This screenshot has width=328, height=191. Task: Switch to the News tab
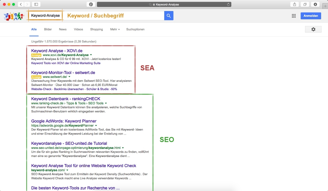[x=63, y=29]
